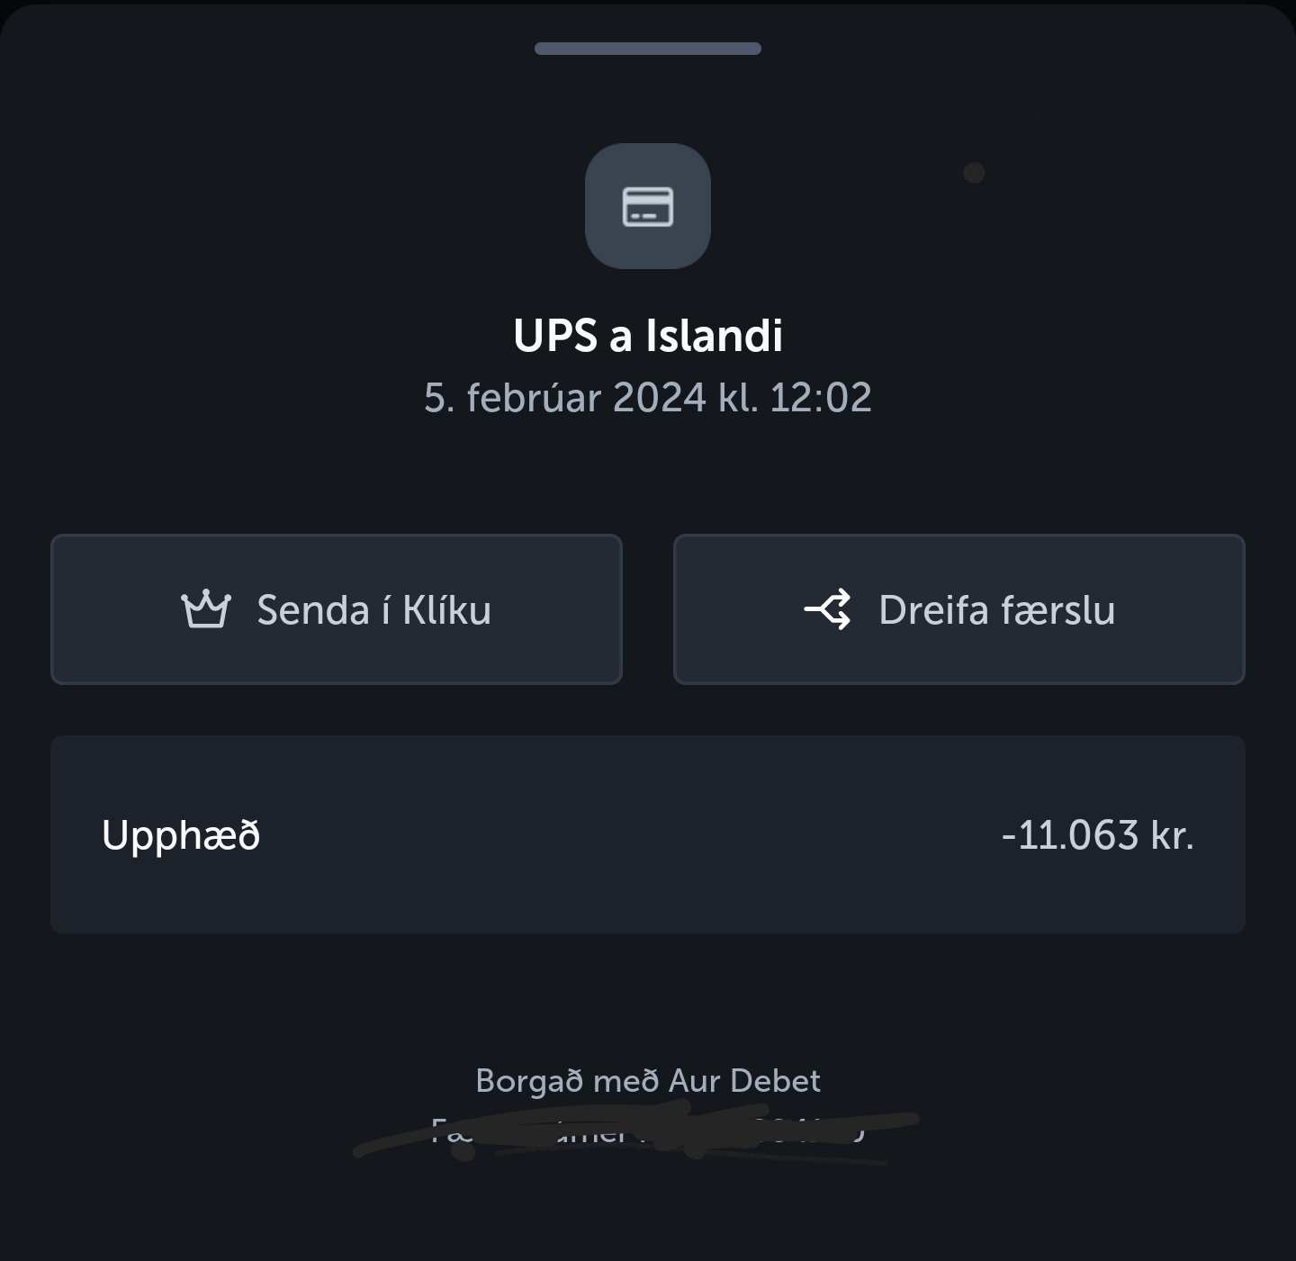Viewport: 1296px width, 1261px height.
Task: Click the word UPS in the title
Action: pos(554,336)
